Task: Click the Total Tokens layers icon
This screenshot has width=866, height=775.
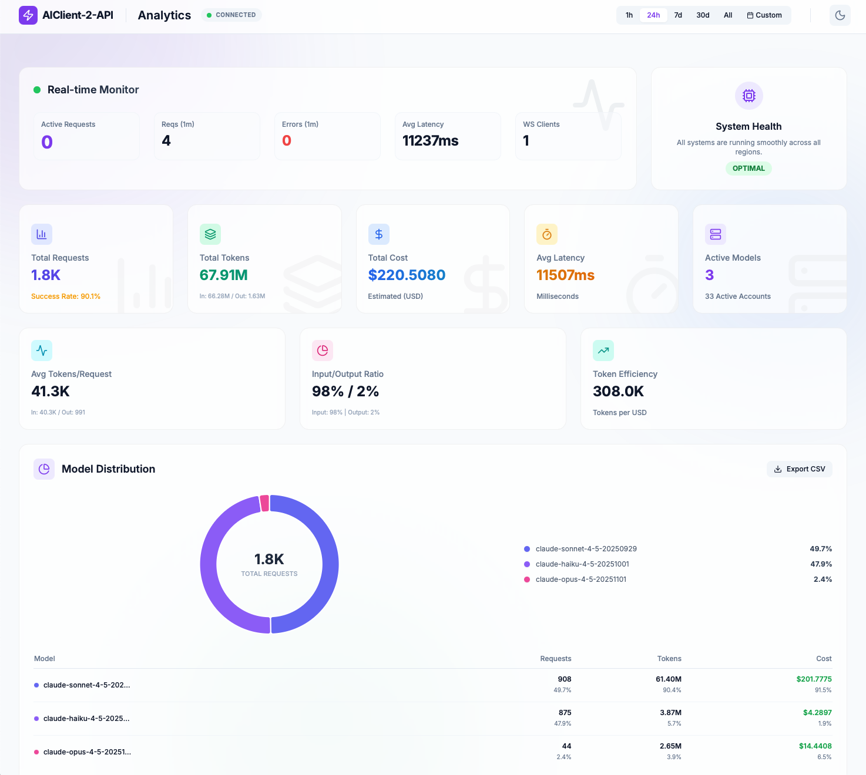Action: click(x=210, y=234)
